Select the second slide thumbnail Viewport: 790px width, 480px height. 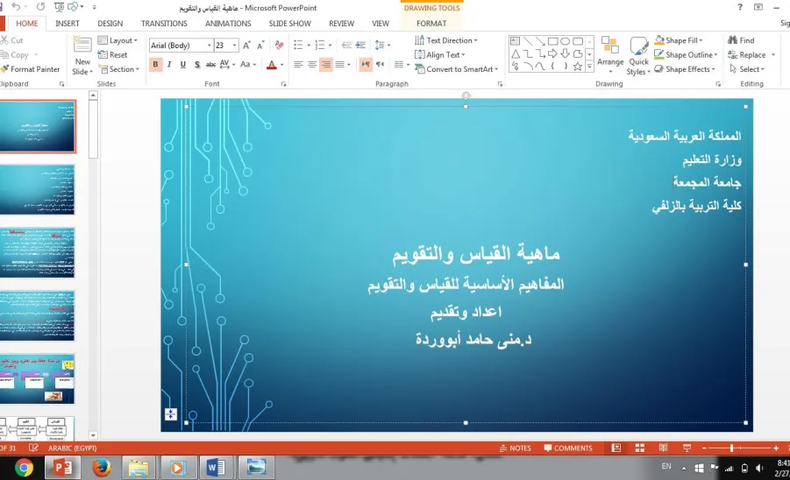click(38, 189)
